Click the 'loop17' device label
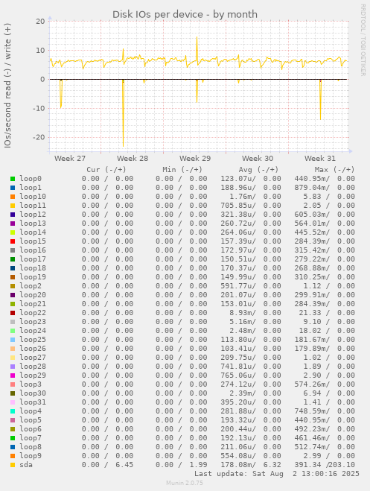 pyautogui.click(x=33, y=259)
